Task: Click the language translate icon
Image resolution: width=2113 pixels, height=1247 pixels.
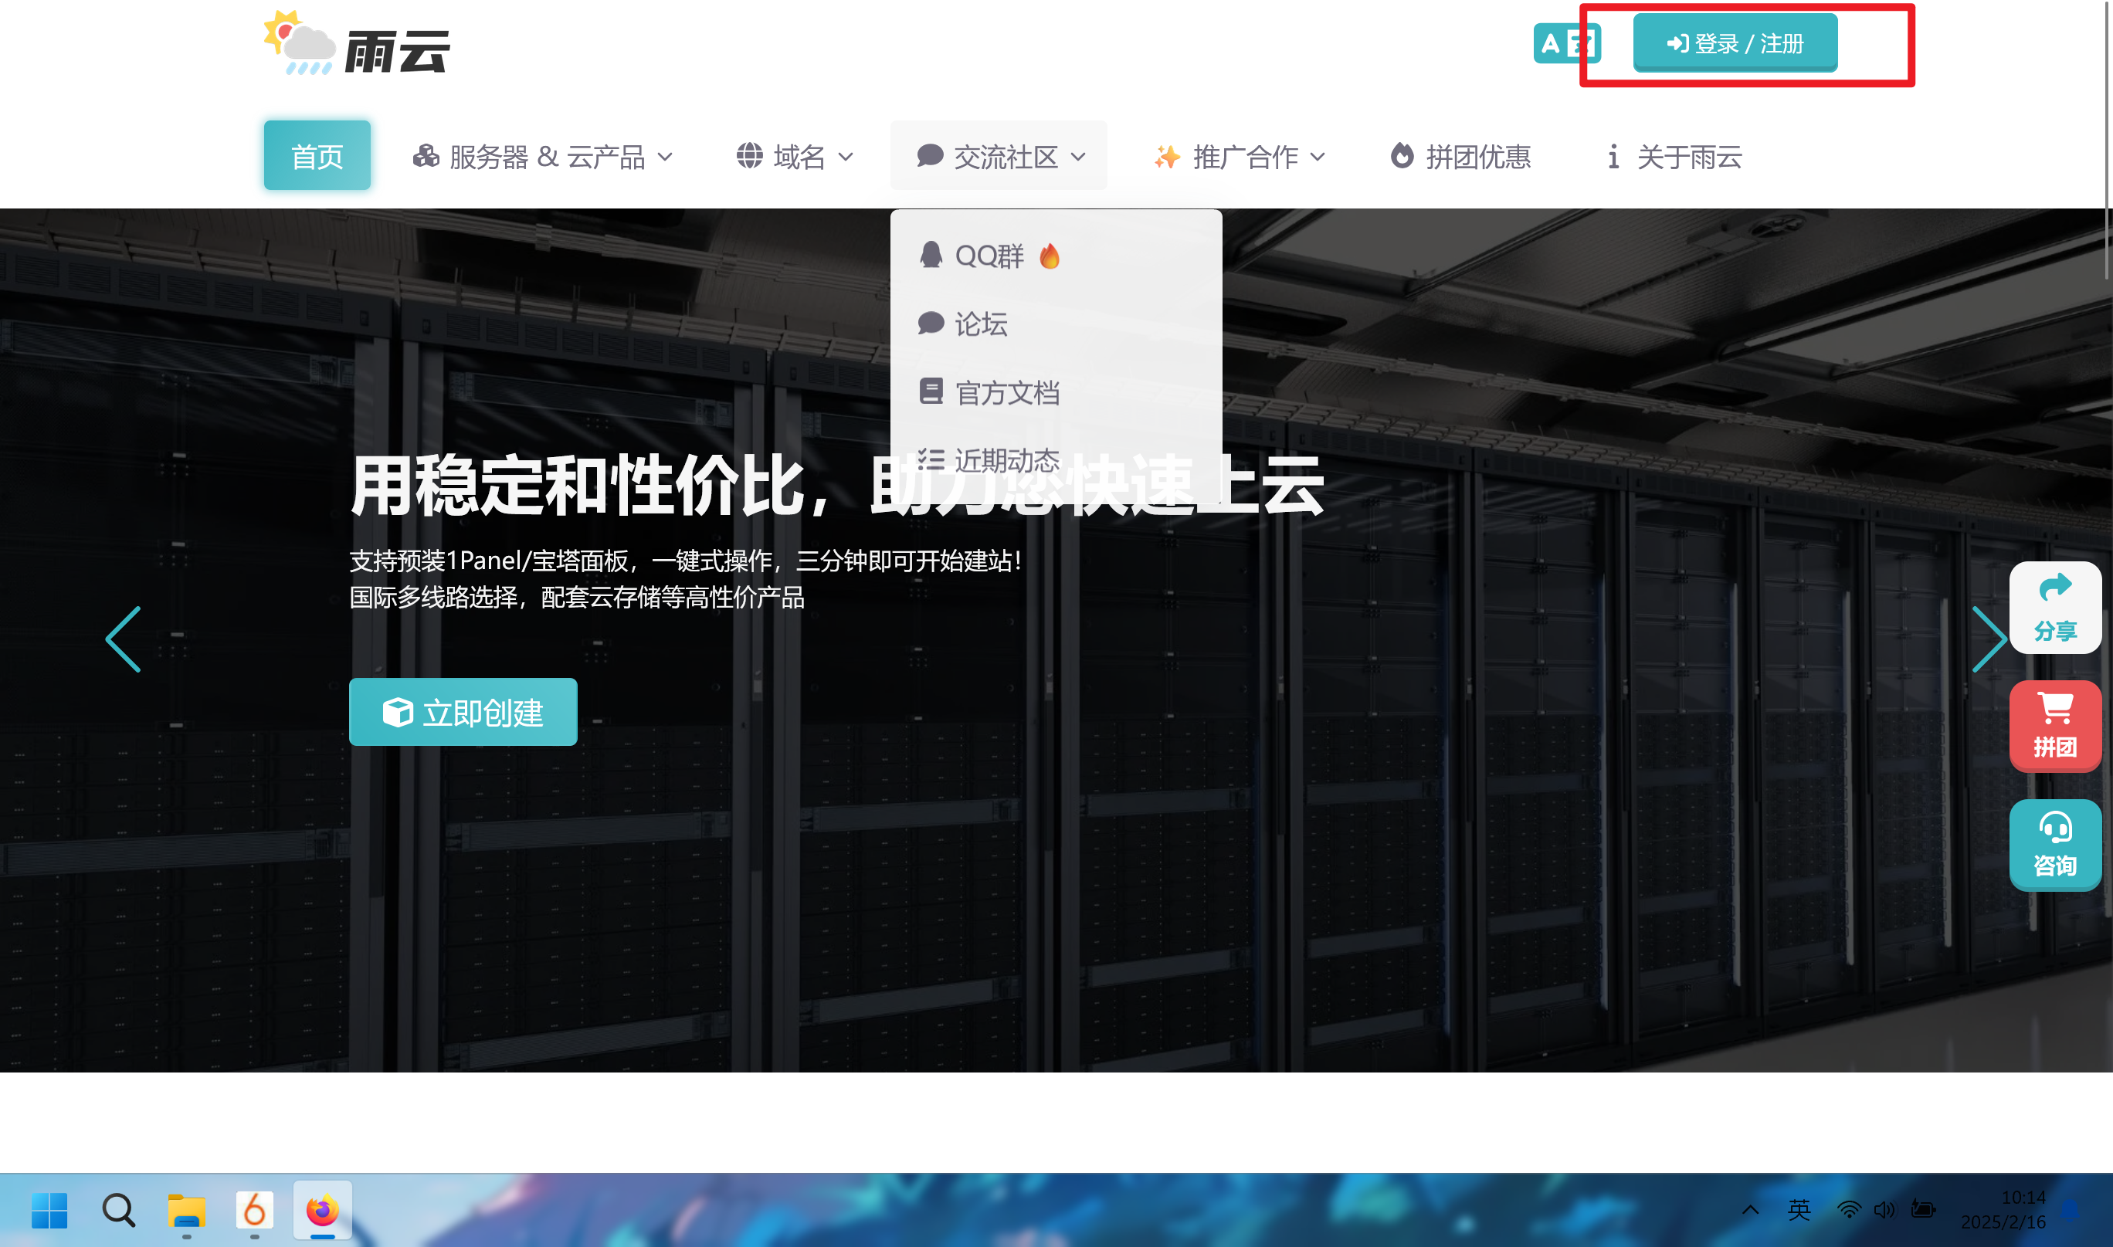Action: [x=1565, y=43]
